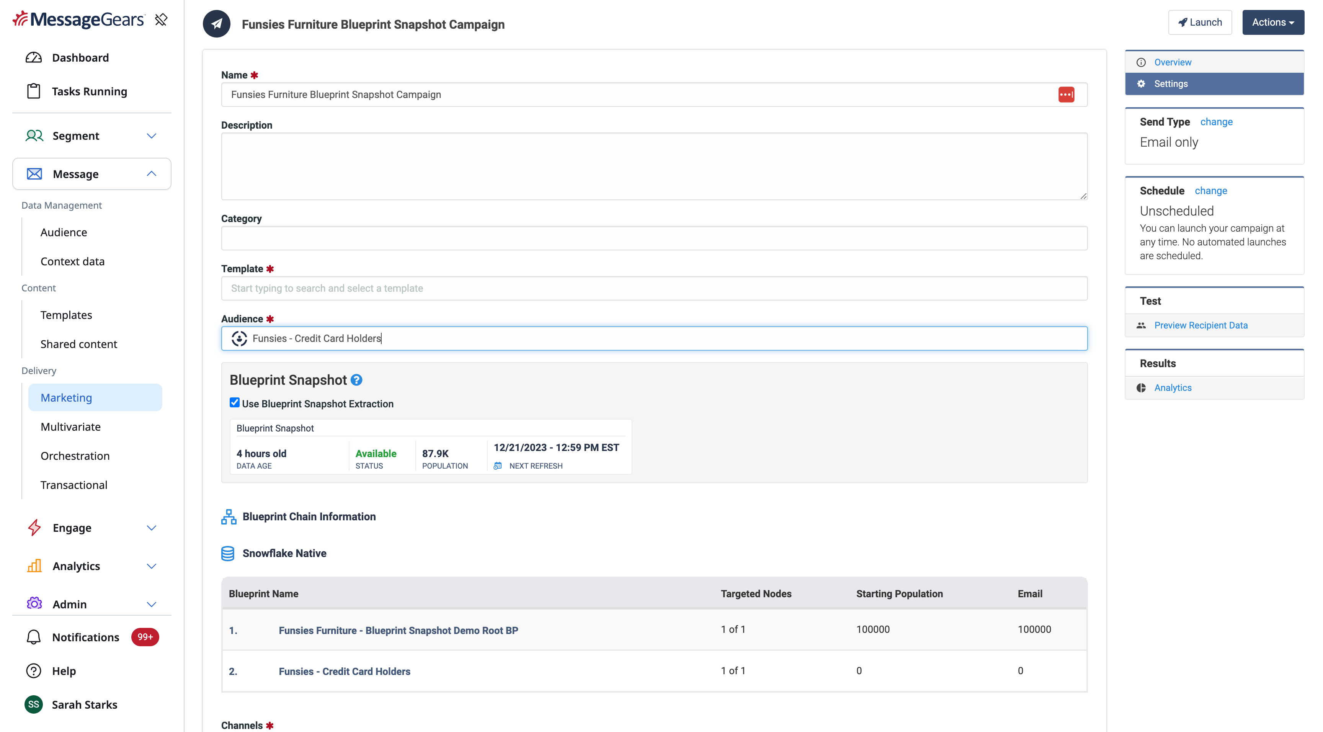The width and height of the screenshot is (1323, 732).
Task: Open the Blueprint Snapshot help tooltip icon
Action: point(356,380)
